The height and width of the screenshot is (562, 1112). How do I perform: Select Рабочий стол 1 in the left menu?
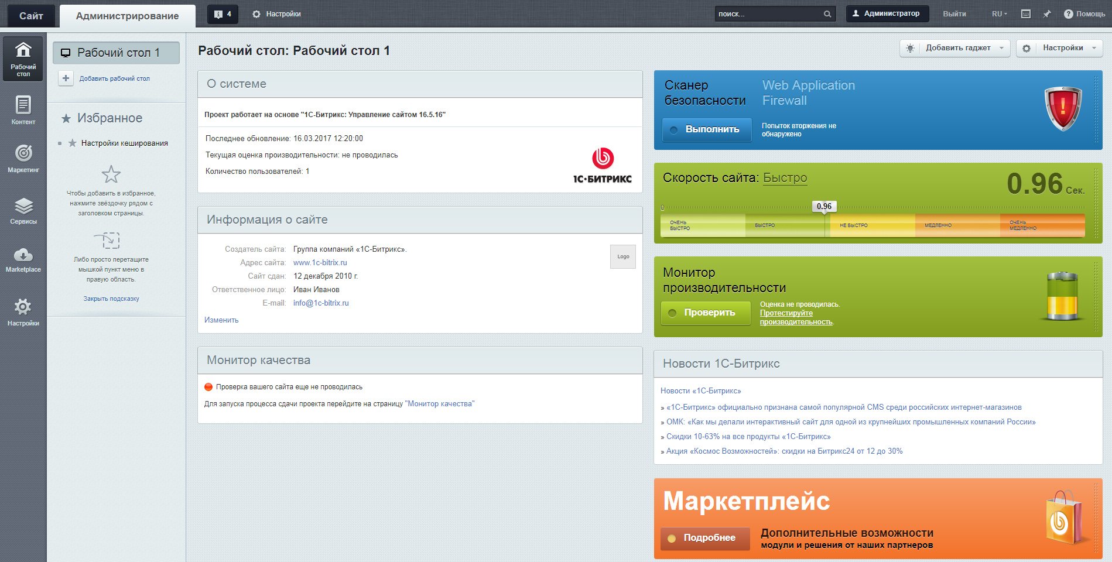[116, 53]
